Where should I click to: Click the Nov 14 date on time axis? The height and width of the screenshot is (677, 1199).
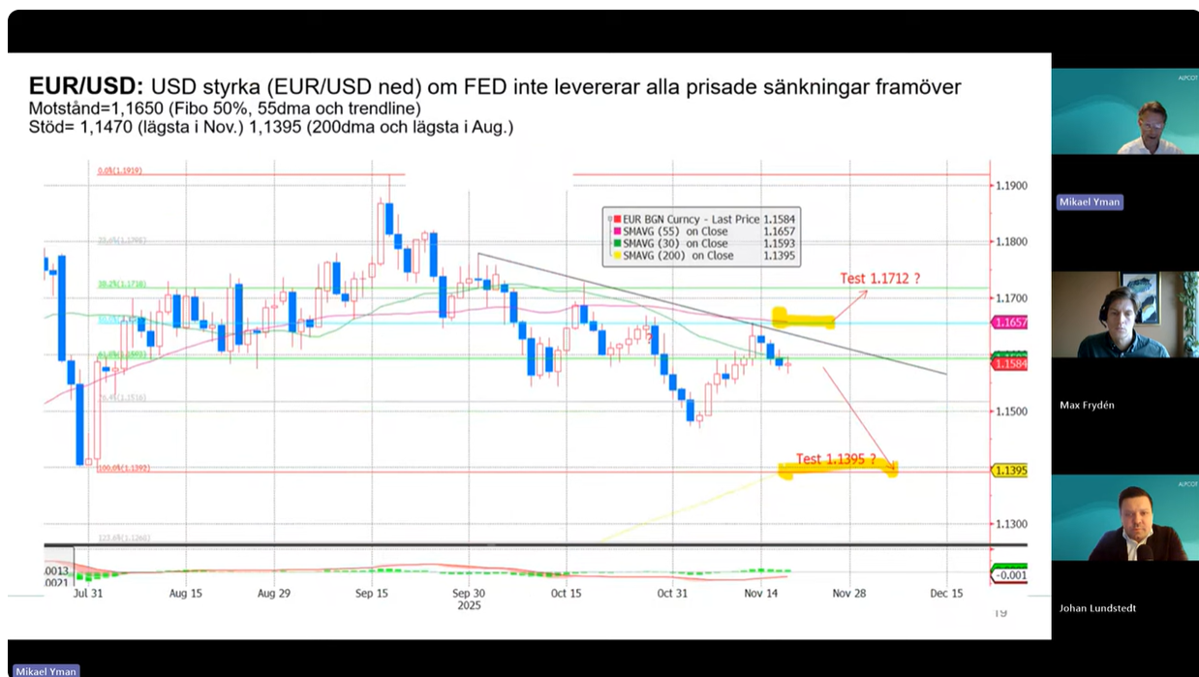[761, 594]
